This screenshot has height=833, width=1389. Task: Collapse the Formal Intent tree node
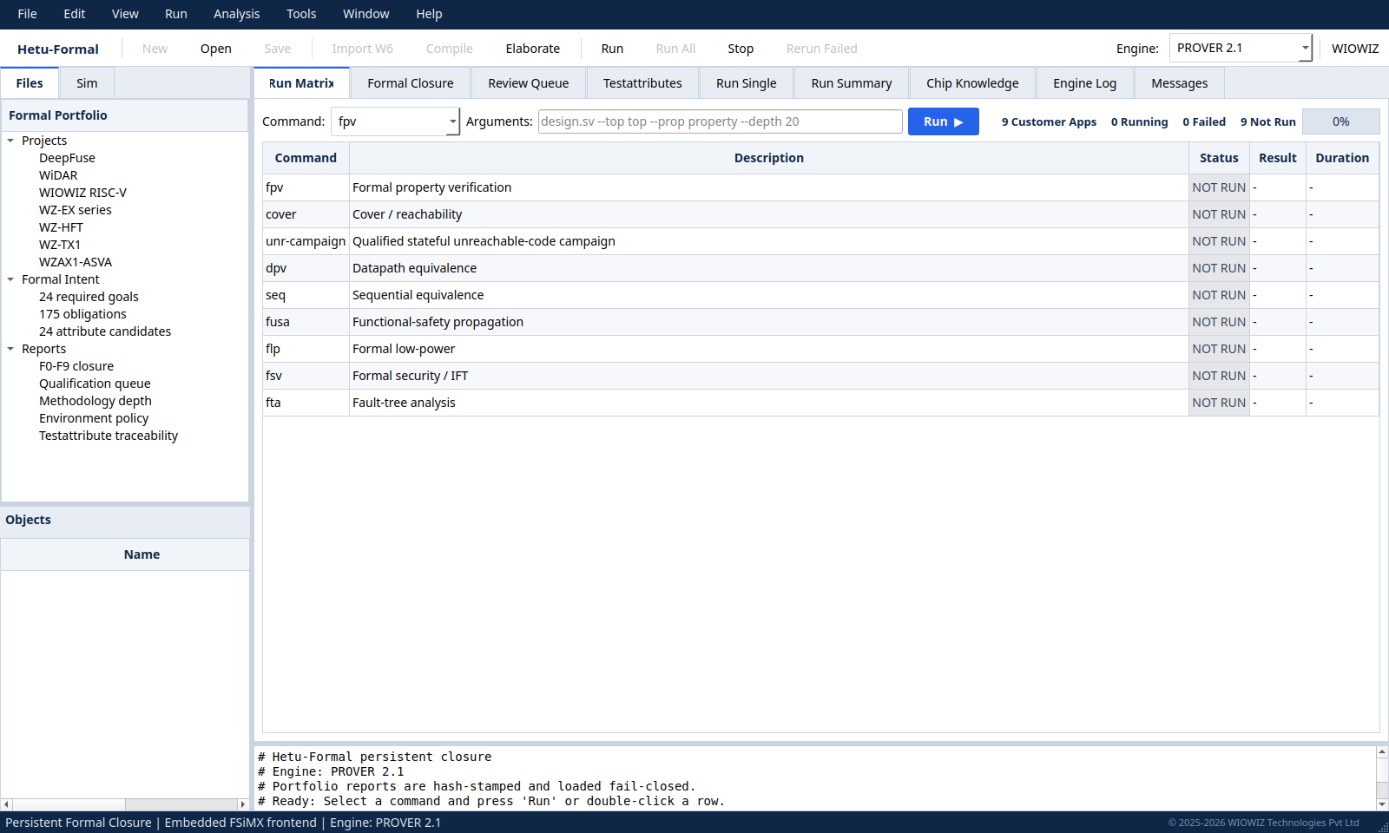(10, 279)
